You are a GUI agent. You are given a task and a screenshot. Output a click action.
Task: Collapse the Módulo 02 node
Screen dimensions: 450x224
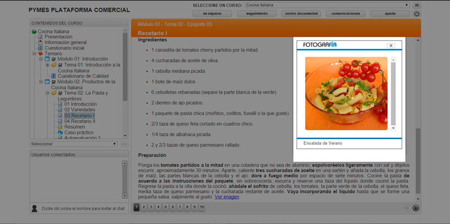point(41,82)
